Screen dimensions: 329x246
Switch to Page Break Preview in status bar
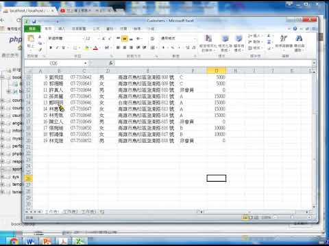[256, 217]
